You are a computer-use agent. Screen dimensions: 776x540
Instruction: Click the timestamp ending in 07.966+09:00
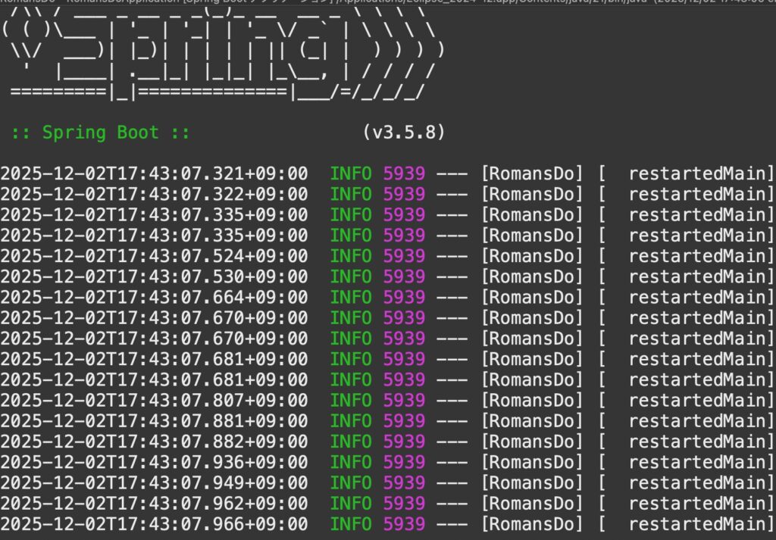point(154,523)
